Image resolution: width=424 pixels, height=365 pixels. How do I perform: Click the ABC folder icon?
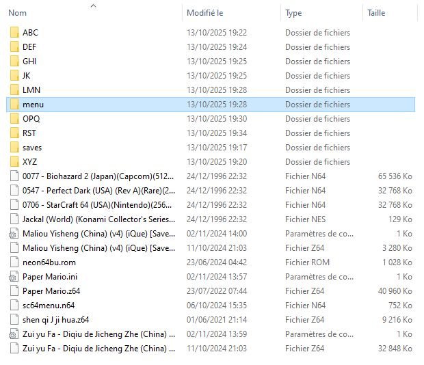point(14,32)
